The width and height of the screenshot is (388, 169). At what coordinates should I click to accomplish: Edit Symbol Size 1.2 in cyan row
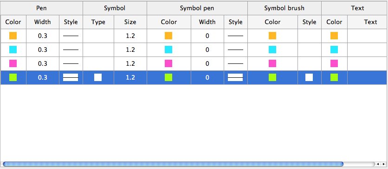(x=130, y=50)
